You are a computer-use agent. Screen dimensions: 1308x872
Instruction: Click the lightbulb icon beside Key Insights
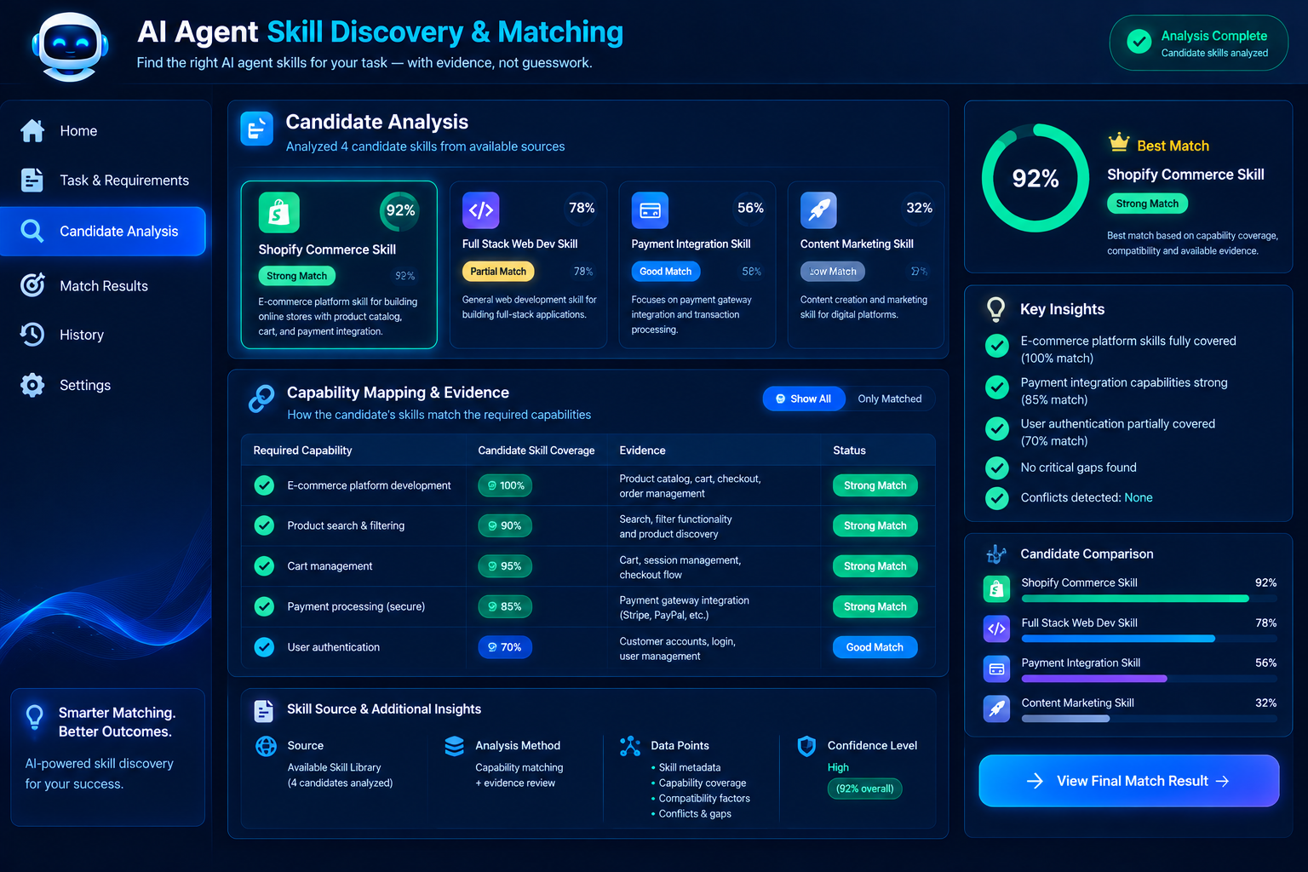pos(995,309)
